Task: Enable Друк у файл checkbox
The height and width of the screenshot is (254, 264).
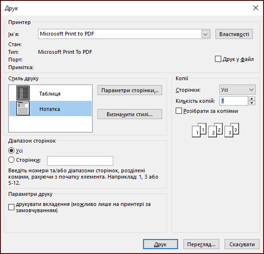Action: pyautogui.click(x=218, y=59)
